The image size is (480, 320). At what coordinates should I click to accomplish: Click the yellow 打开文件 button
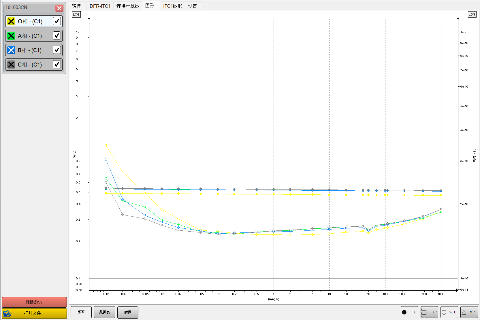(34, 313)
